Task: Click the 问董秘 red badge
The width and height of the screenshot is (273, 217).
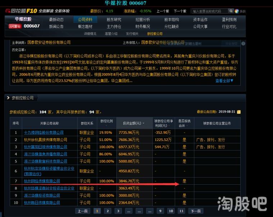Action: pos(15,26)
